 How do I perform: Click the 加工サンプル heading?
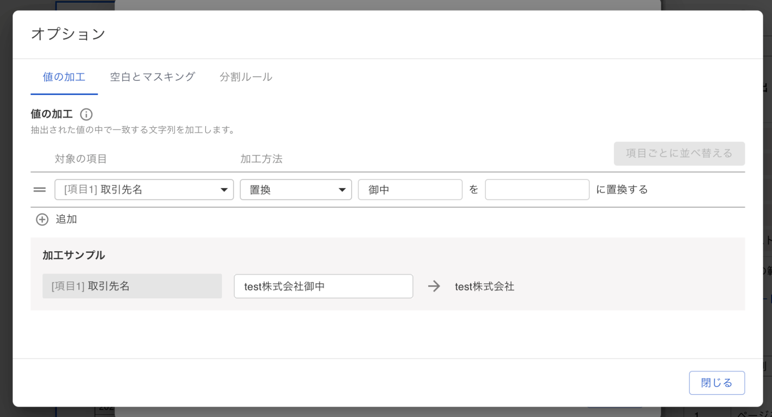pos(74,255)
